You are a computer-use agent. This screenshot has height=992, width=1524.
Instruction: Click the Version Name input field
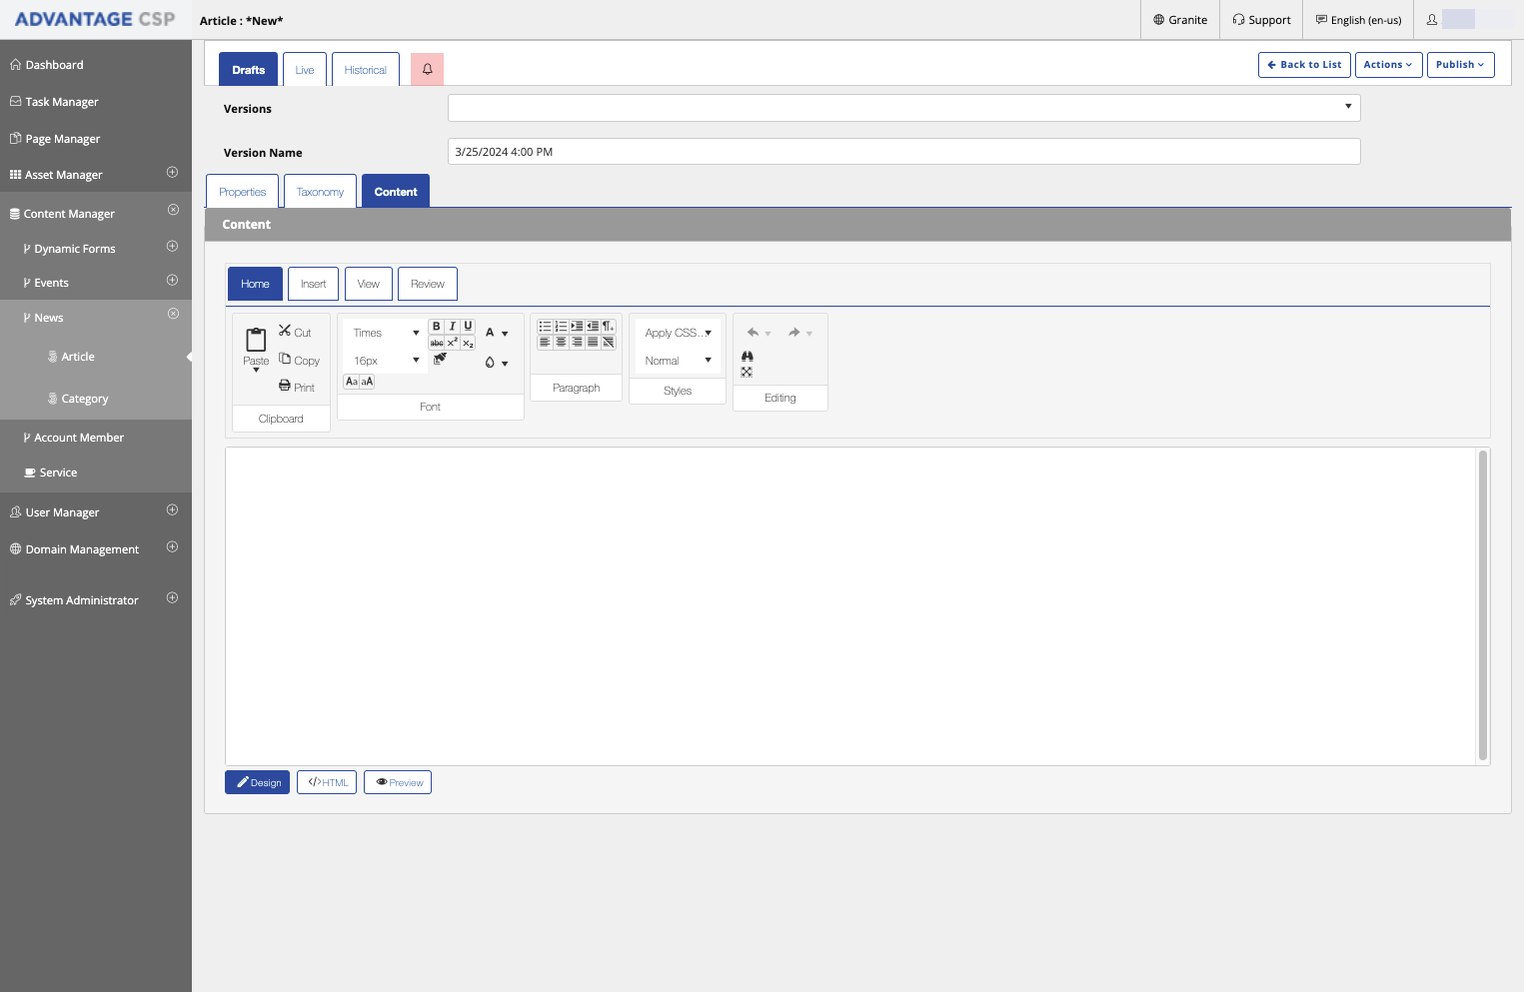(903, 152)
